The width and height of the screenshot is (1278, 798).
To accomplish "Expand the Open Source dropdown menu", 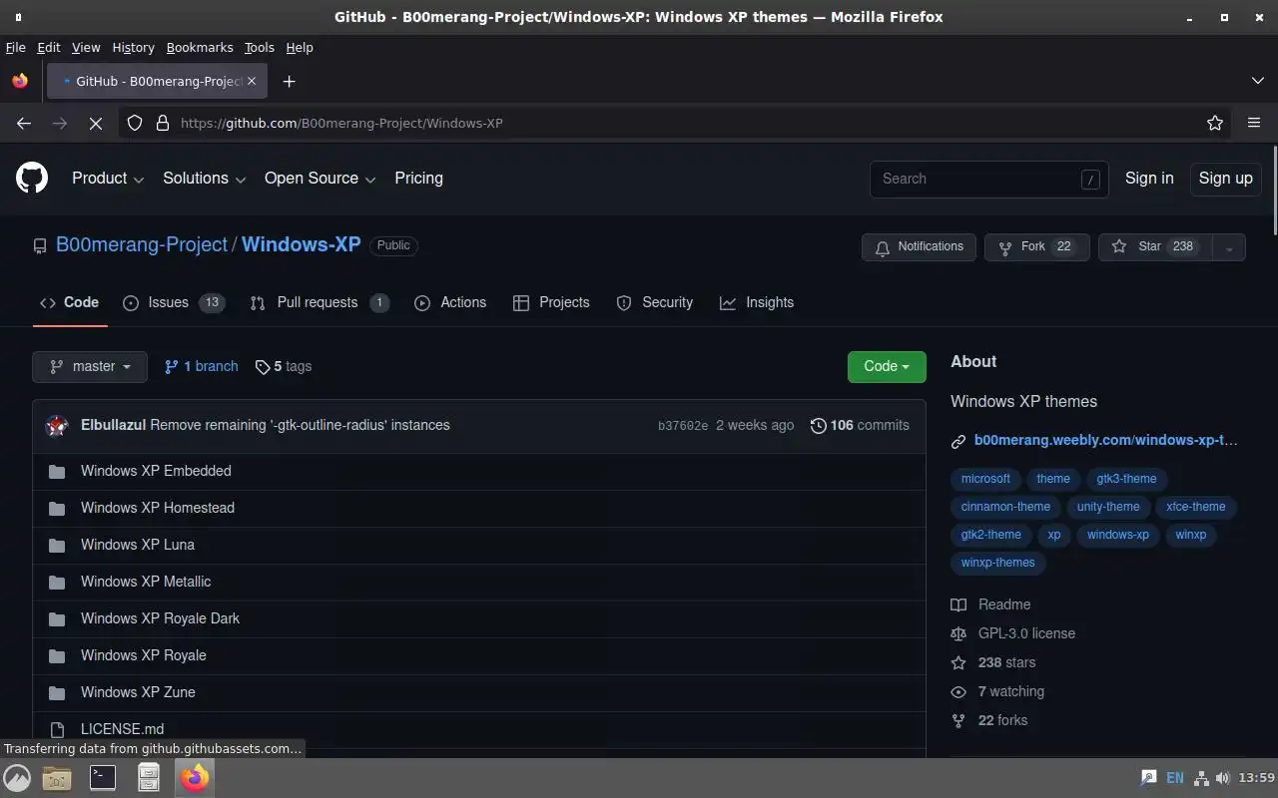I will click(x=319, y=179).
